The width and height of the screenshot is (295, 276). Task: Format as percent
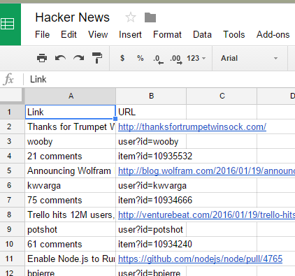(x=141, y=58)
